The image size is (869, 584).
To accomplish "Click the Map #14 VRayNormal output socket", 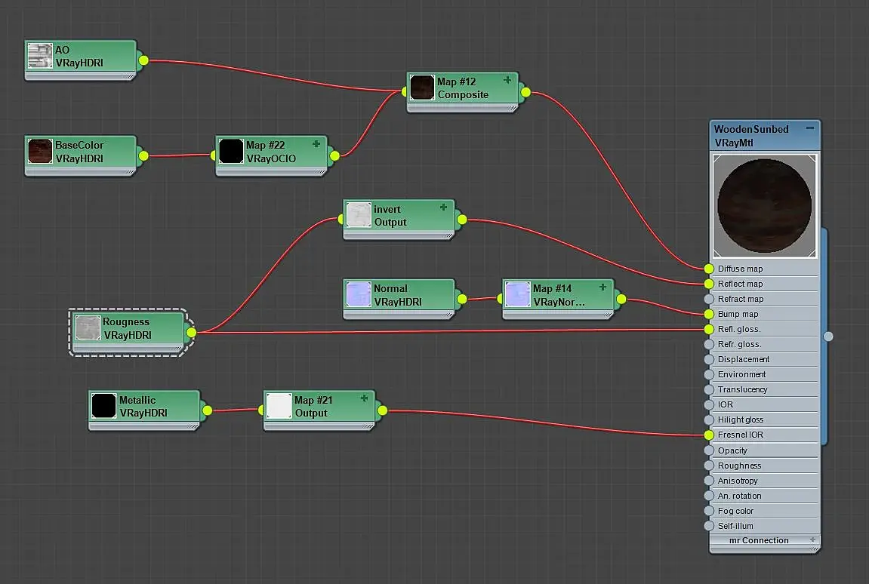I will click(621, 300).
